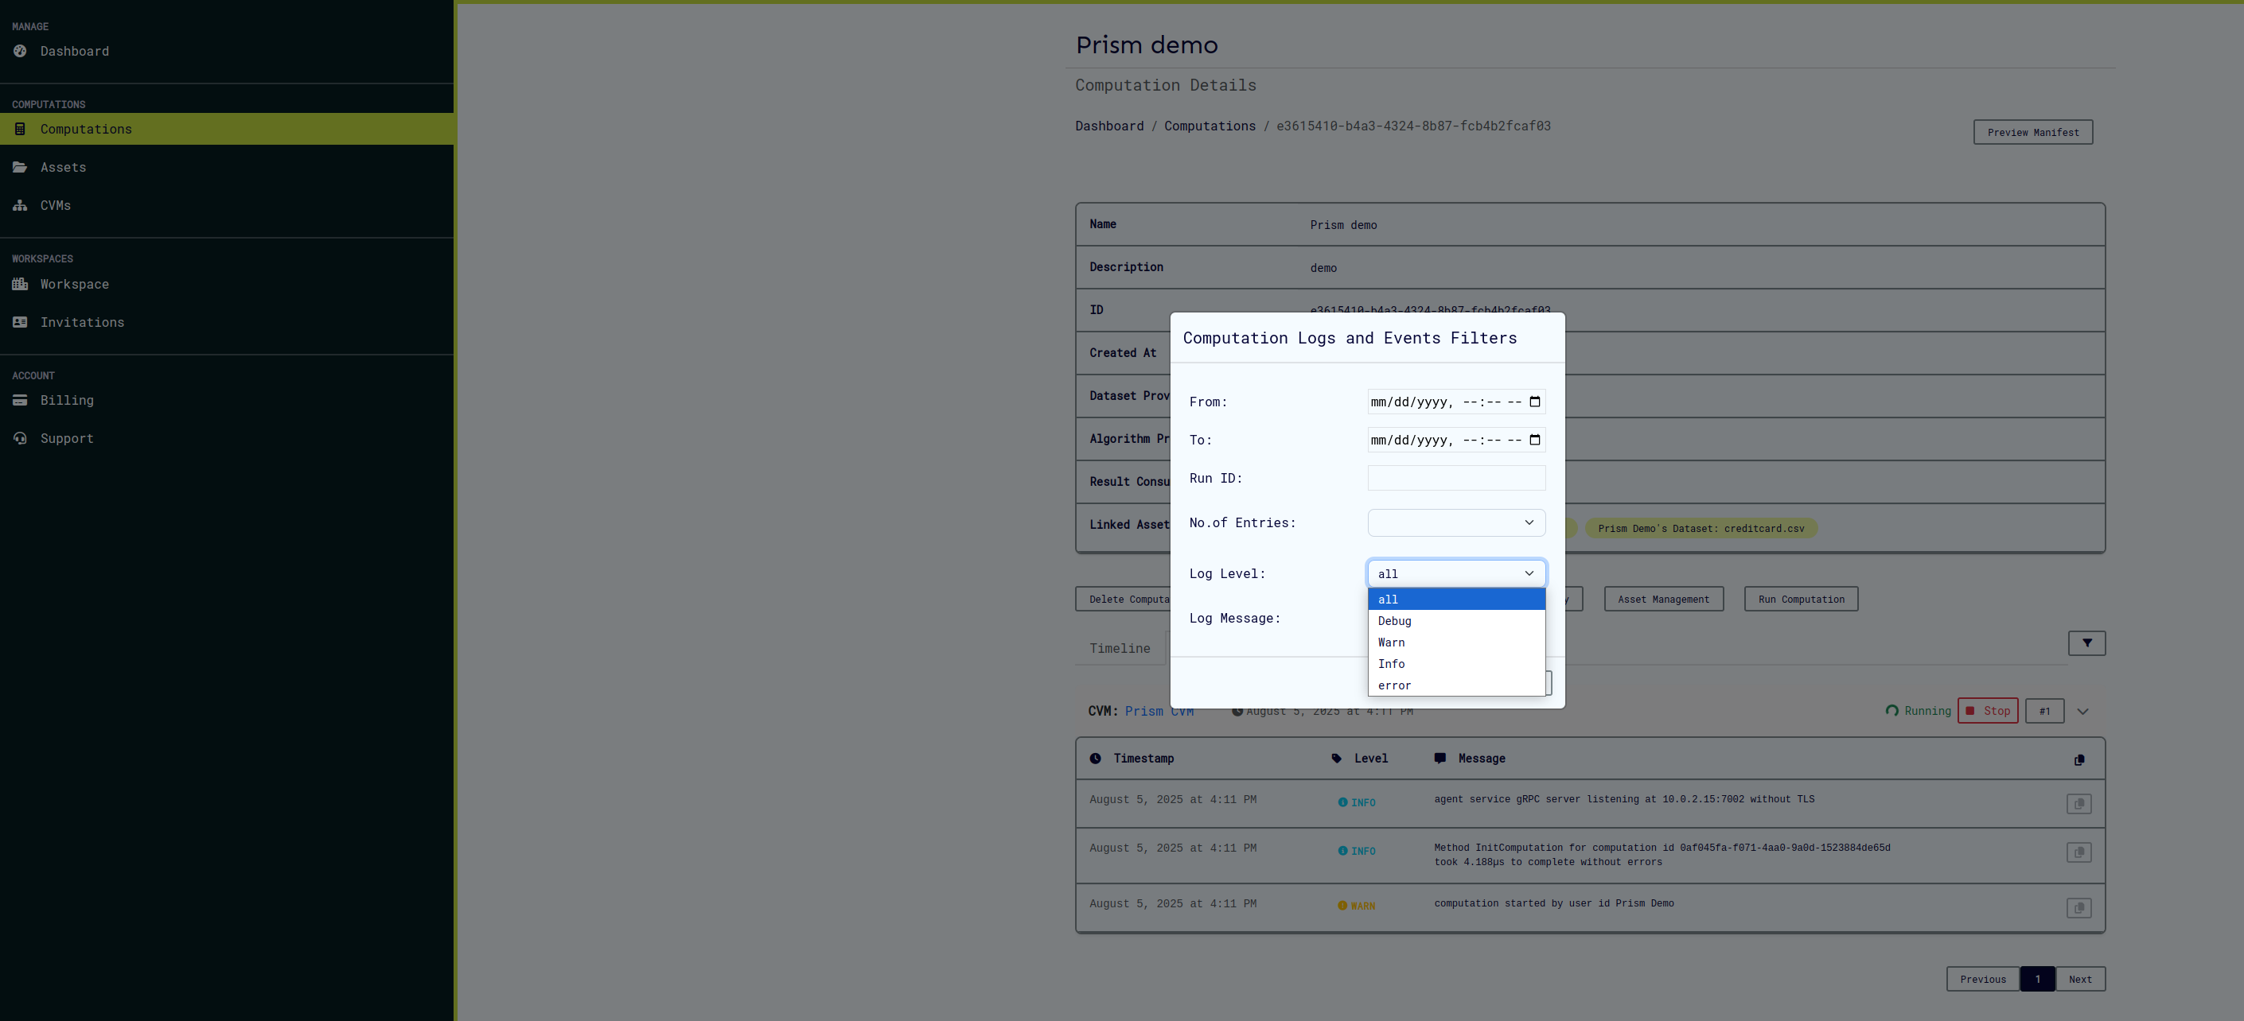
Task: Open Billing in the sidebar
Action: pyautogui.click(x=227, y=401)
